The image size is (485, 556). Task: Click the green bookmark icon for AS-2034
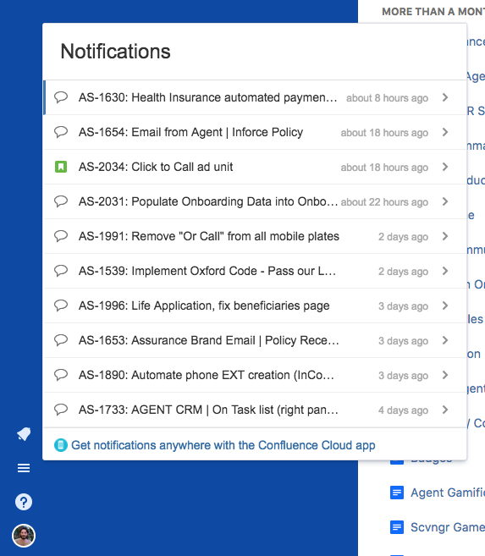61,167
